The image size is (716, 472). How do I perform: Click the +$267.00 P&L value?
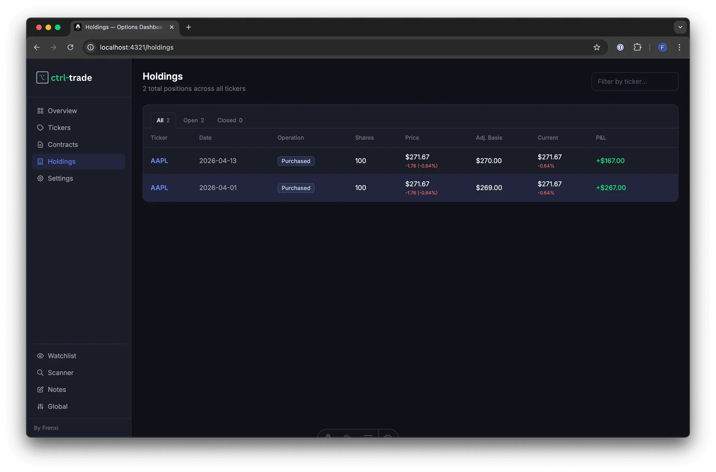pos(611,188)
